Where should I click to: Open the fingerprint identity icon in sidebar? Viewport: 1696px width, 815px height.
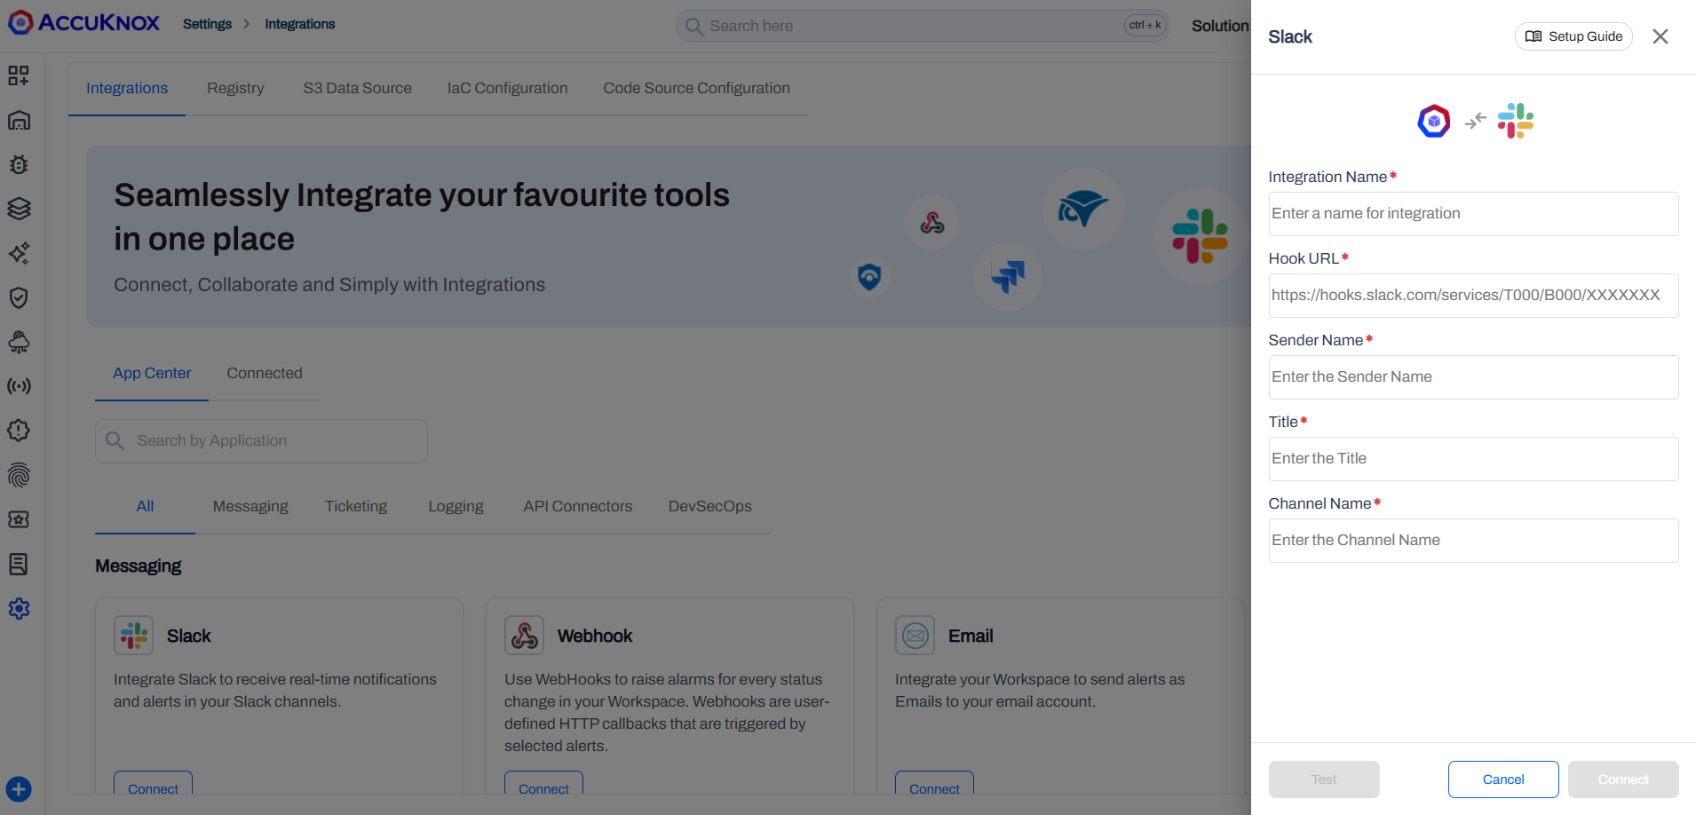(19, 475)
